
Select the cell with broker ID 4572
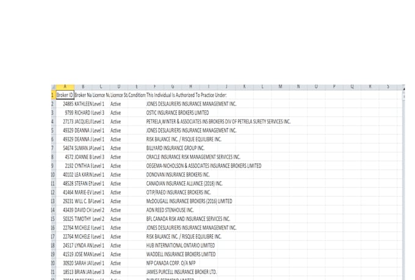(65, 157)
